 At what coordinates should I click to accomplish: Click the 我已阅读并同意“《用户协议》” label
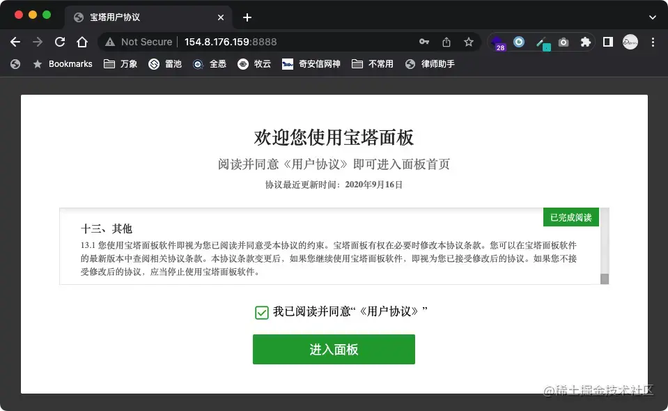coord(350,312)
